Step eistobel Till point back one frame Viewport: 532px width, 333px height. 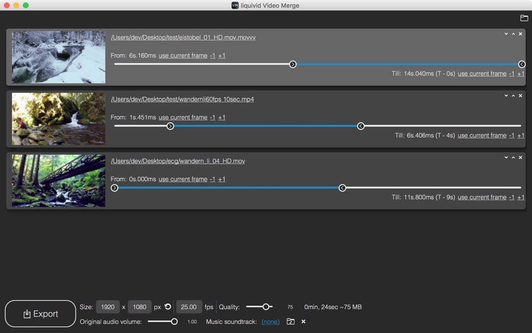pyautogui.click(x=512, y=73)
